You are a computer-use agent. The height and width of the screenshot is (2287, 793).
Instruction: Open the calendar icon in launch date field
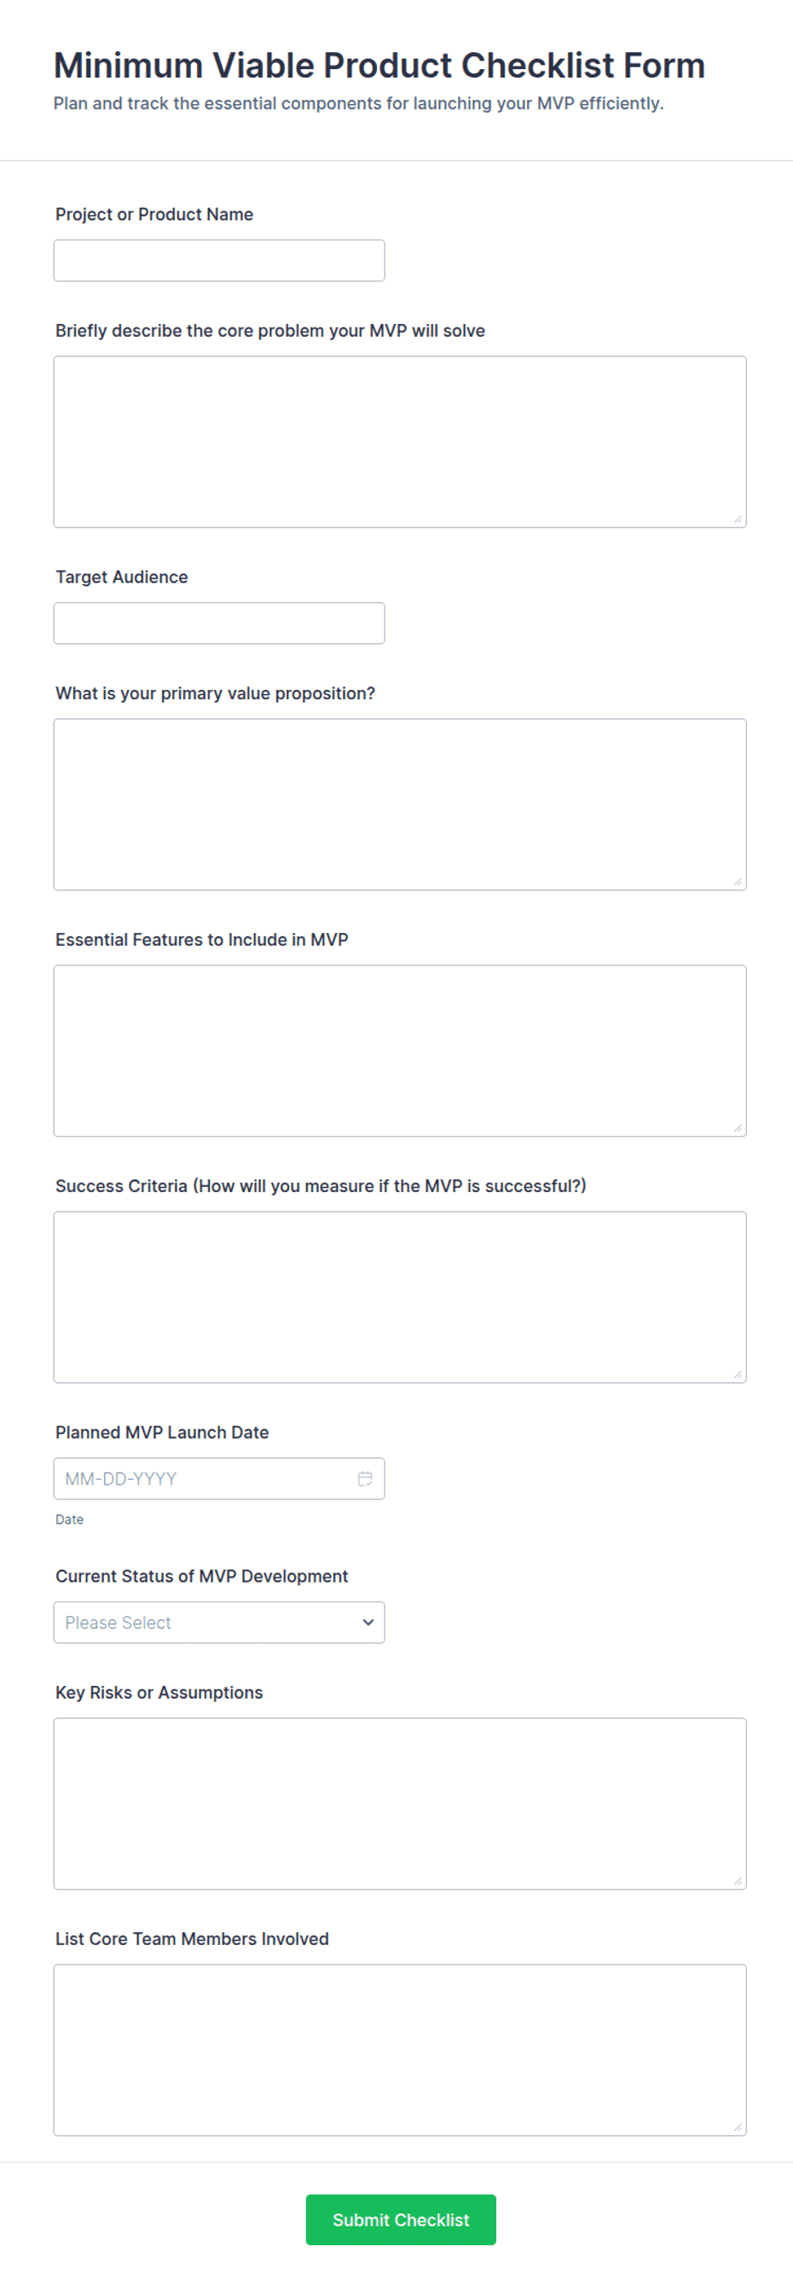pyautogui.click(x=365, y=1479)
